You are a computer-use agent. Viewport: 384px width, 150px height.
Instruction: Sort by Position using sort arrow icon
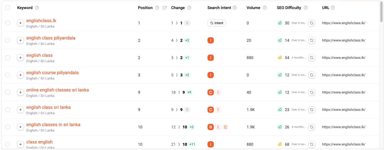[x=165, y=8]
